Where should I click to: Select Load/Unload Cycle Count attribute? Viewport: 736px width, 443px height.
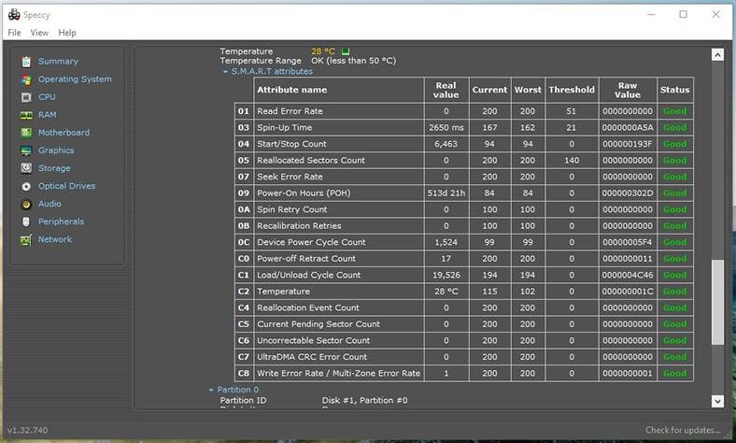(x=308, y=276)
